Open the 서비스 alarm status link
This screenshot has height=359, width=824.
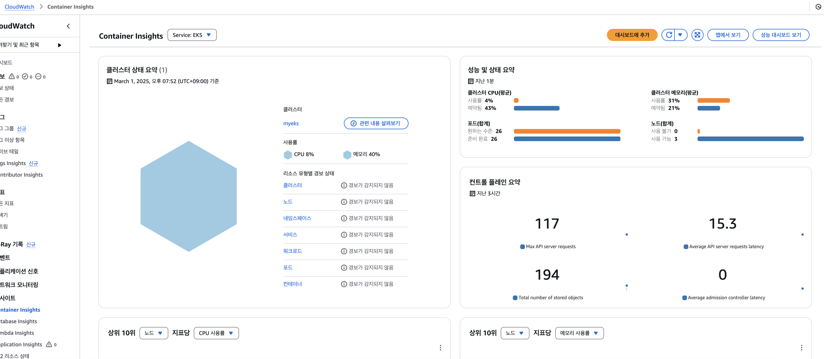290,235
